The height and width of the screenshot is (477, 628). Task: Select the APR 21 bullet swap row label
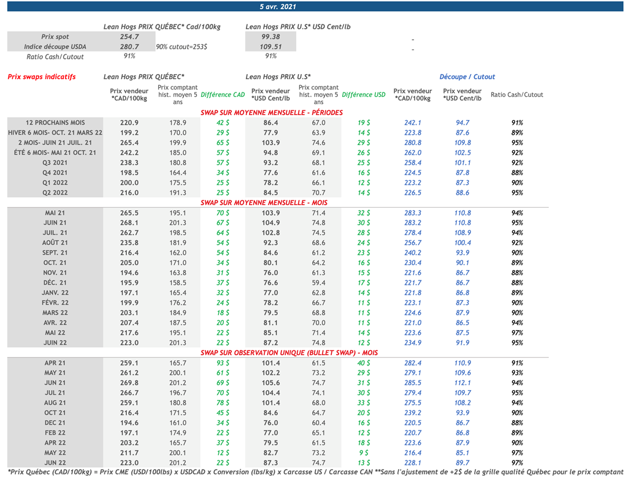55,363
